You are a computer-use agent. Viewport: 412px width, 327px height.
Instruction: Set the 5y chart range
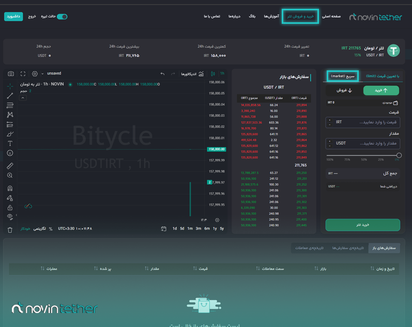point(222,229)
